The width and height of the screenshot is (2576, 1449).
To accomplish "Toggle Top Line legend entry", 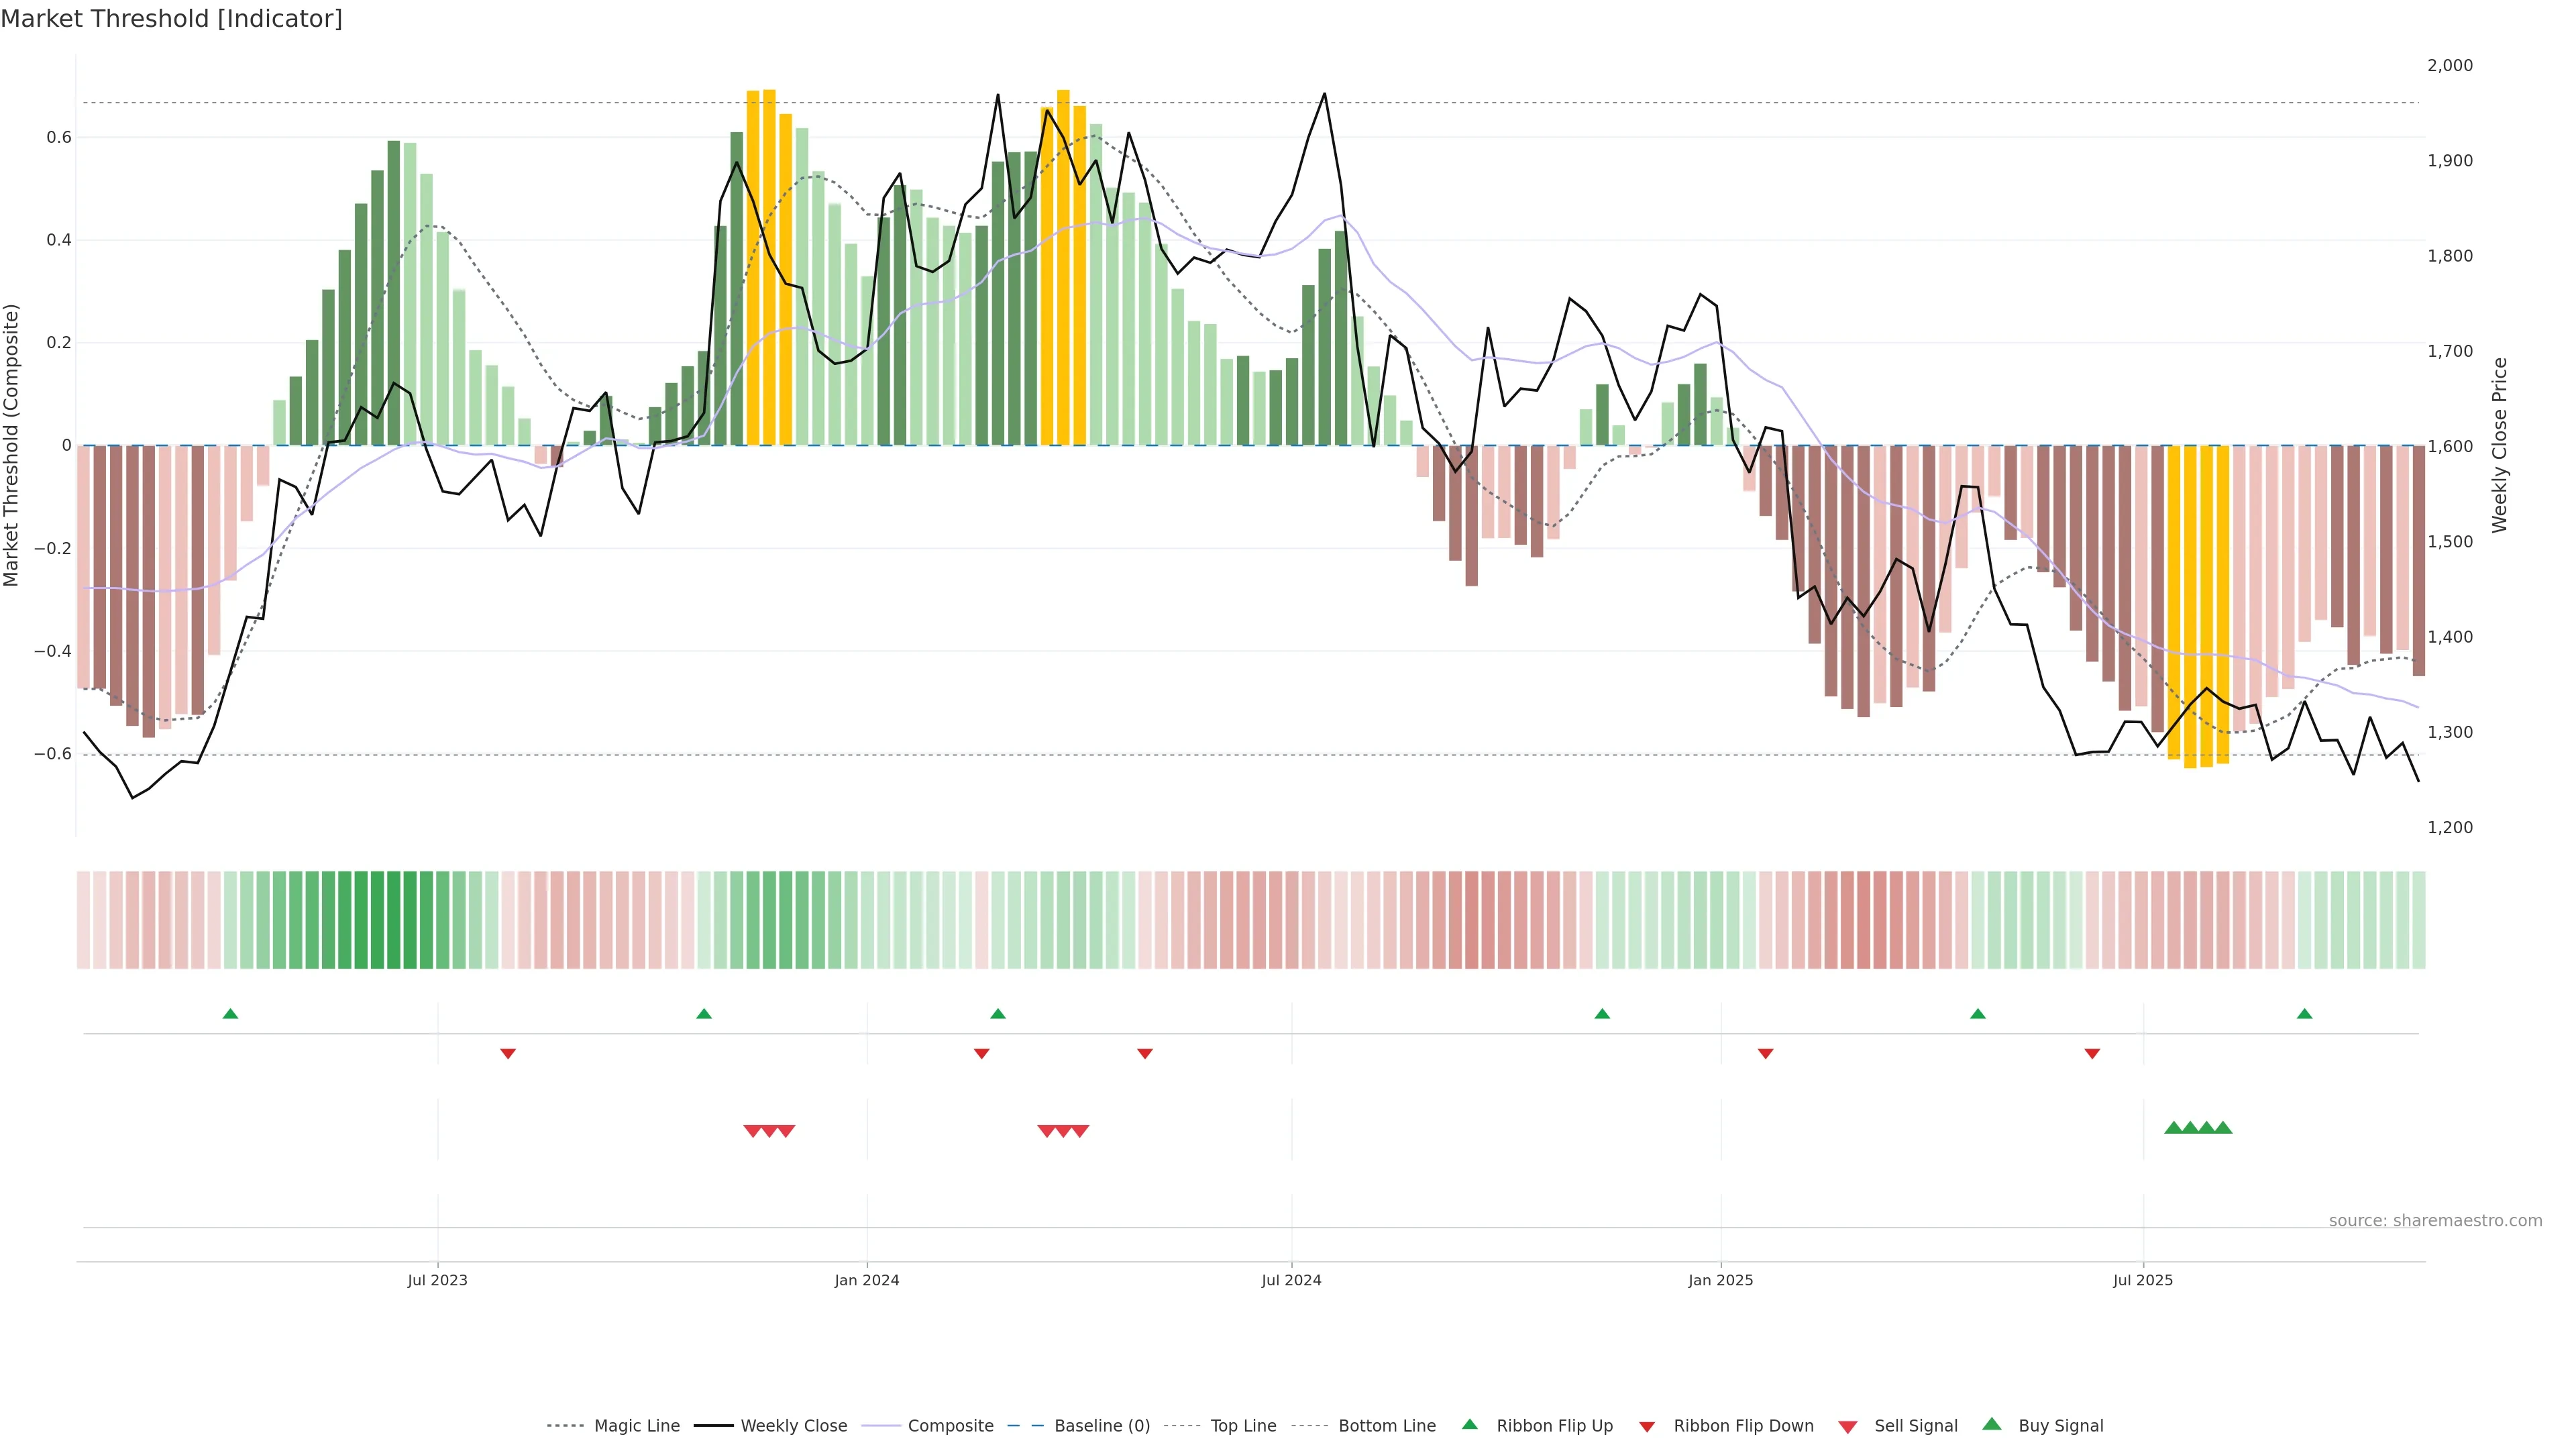I will (1243, 1426).
